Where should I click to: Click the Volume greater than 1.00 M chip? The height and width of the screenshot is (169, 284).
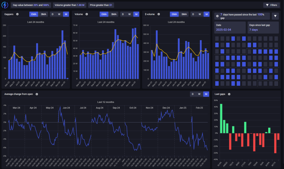[70, 5]
